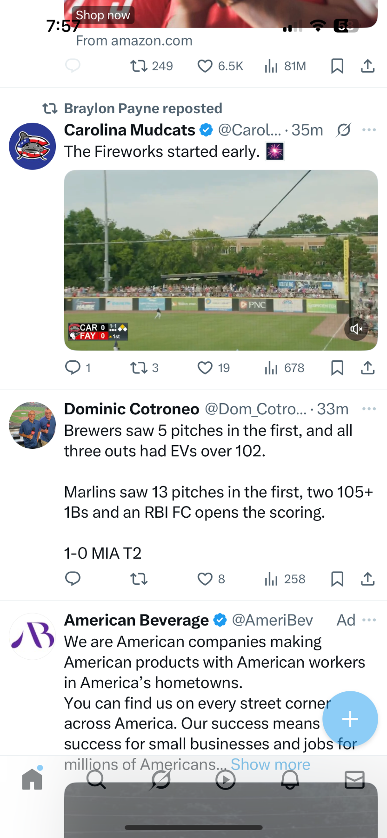The image size is (387, 838).
Task: Bookmark the Carolina Mudcats post
Action: [337, 368]
